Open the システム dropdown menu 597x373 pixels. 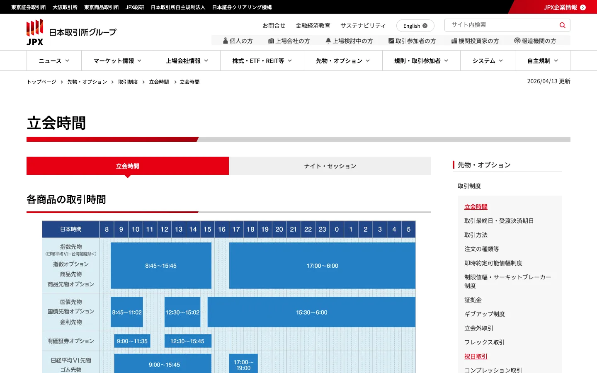click(488, 61)
